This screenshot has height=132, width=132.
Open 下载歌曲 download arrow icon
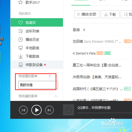pyautogui.click(x=21, y=56)
